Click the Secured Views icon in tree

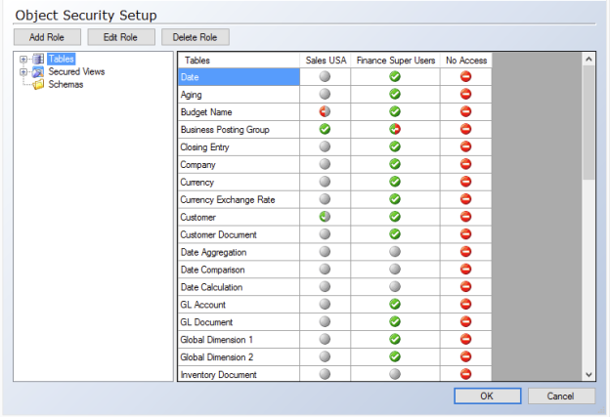(38, 71)
